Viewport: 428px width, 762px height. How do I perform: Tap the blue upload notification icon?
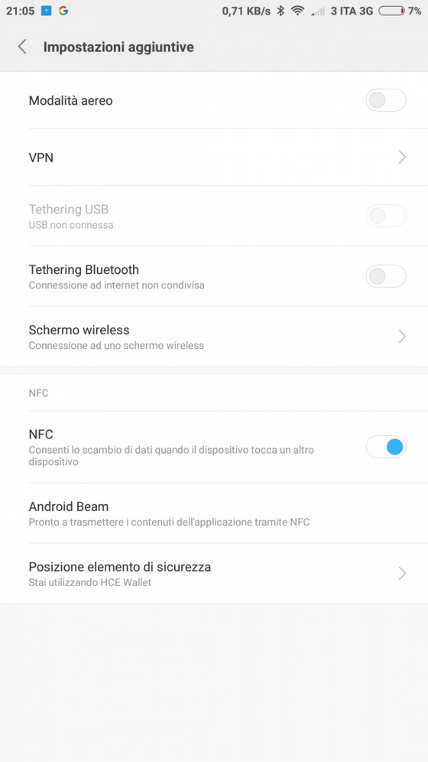pyautogui.click(x=46, y=11)
